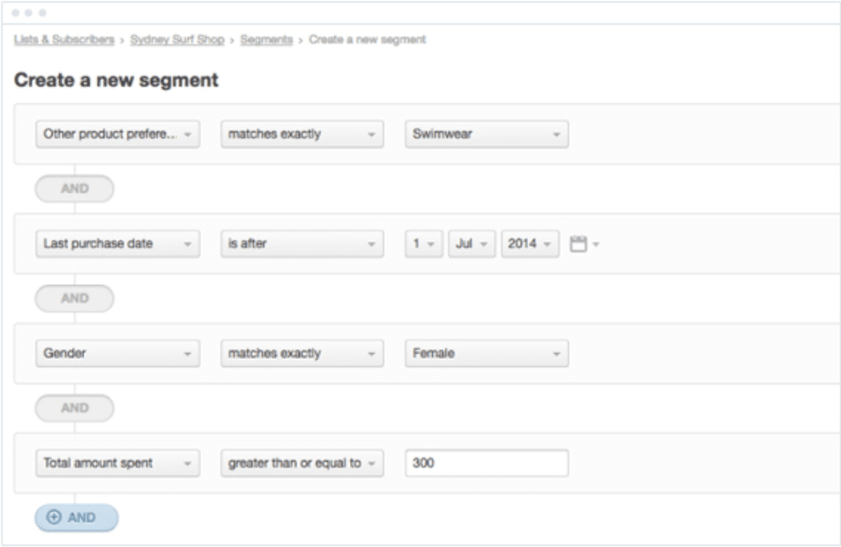Viewport: 841px width, 547px height.
Task: Open 'greater than or equal to' dropdown
Action: pyautogui.click(x=301, y=463)
